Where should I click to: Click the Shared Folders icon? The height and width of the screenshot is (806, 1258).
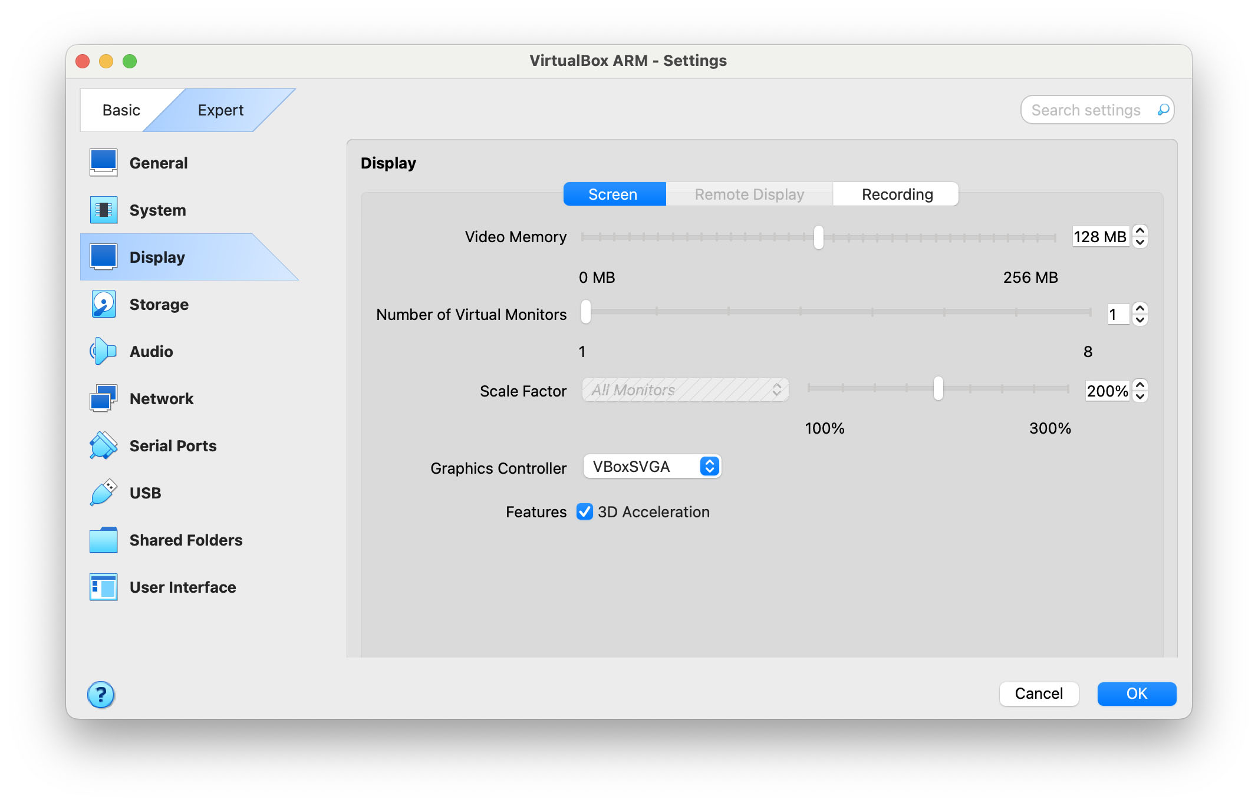click(x=104, y=540)
